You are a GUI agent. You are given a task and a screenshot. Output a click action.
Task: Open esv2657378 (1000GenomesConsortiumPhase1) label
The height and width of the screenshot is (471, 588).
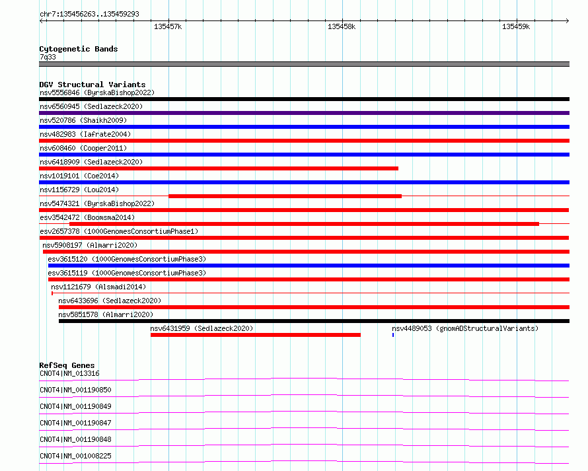click(x=119, y=231)
